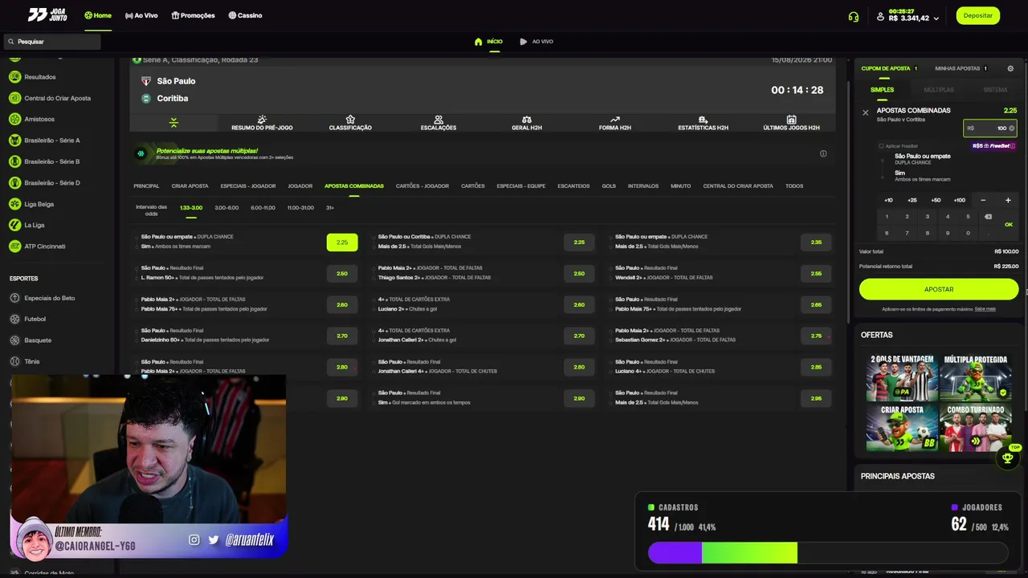This screenshot has height=578, width=1028.
Task: Decrease stake with the minus button
Action: point(983,200)
